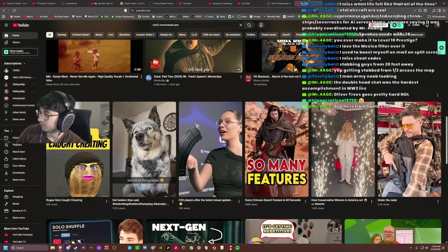
Task: Open Shopping in Explore section
Action: point(20,197)
